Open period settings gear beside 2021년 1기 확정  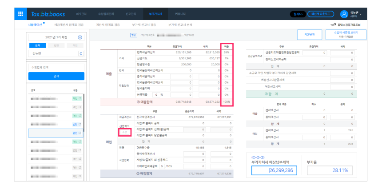point(80,38)
